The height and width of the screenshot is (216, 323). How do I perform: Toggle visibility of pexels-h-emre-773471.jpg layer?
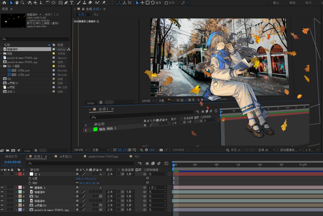pos(2,210)
